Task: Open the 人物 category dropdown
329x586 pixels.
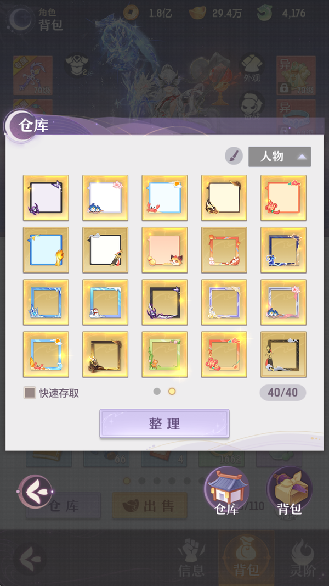Action: point(280,157)
